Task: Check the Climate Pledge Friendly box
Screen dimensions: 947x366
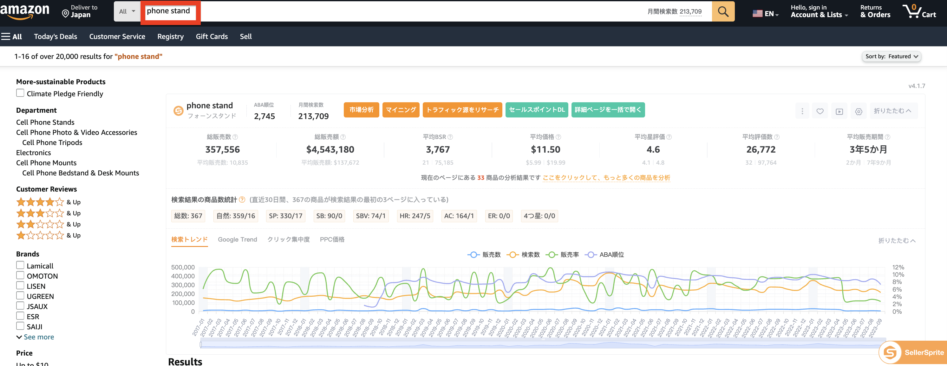Action: click(20, 93)
